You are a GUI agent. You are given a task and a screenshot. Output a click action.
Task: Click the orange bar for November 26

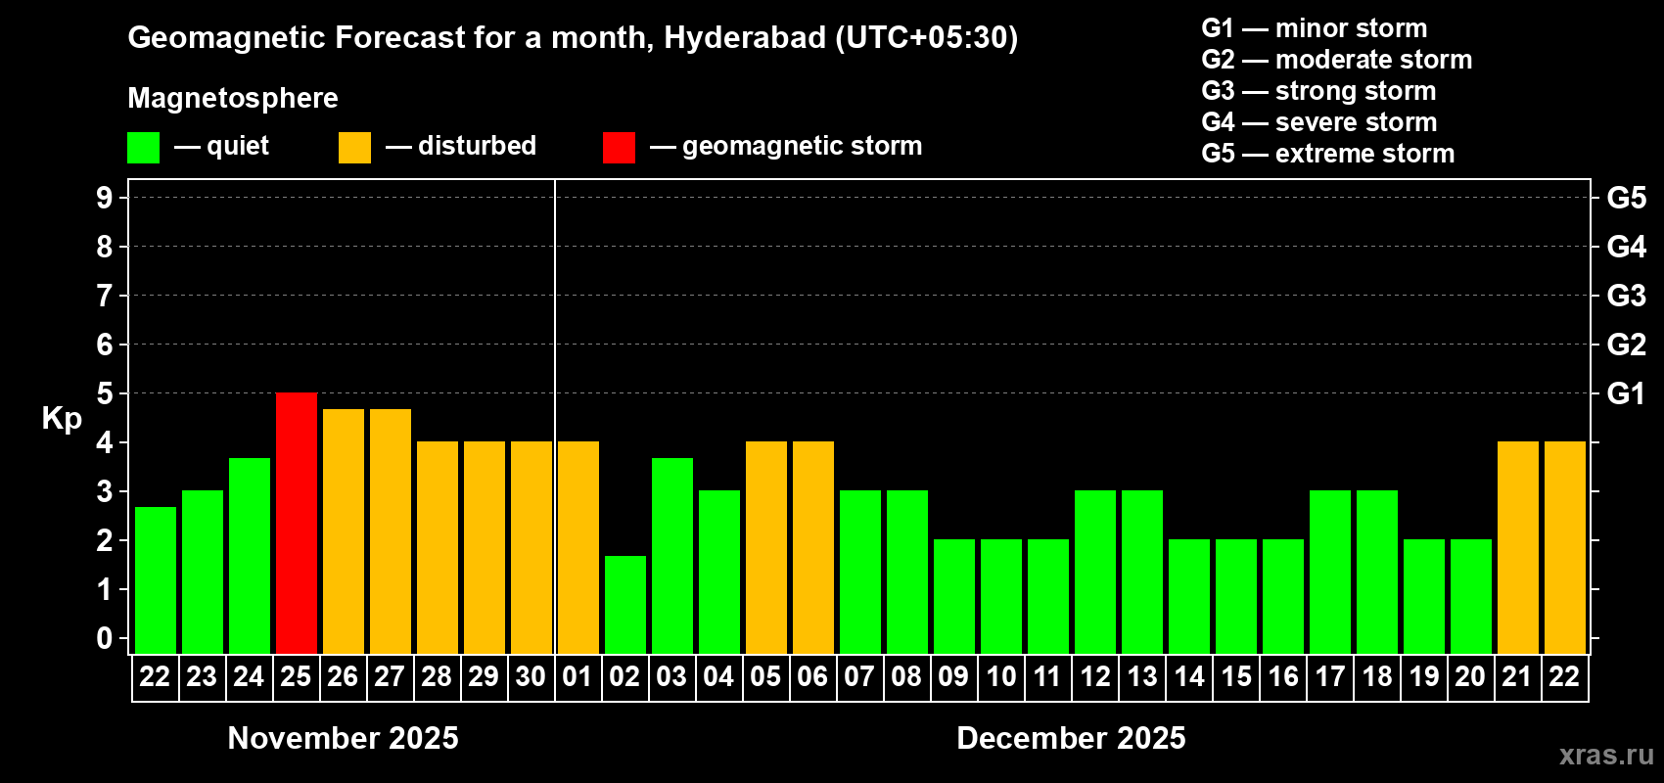point(344,530)
